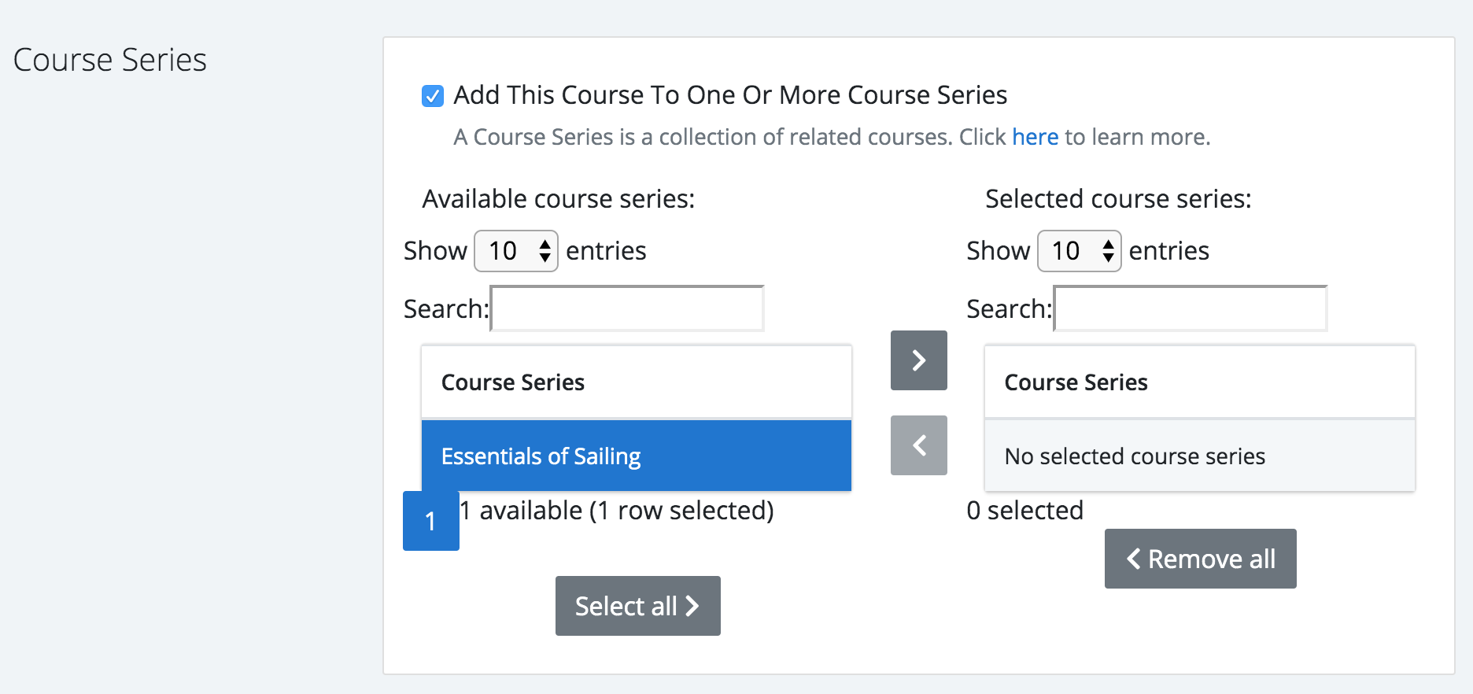Click the 'No selected course series' row

point(1200,456)
